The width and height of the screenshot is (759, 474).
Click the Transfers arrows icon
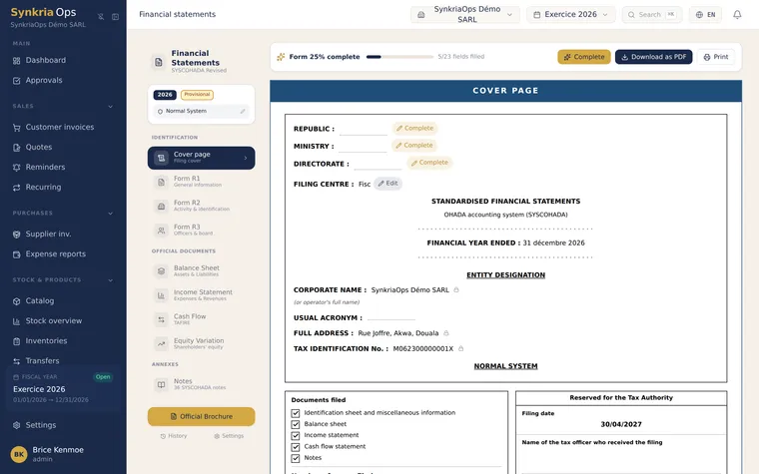pos(16,361)
